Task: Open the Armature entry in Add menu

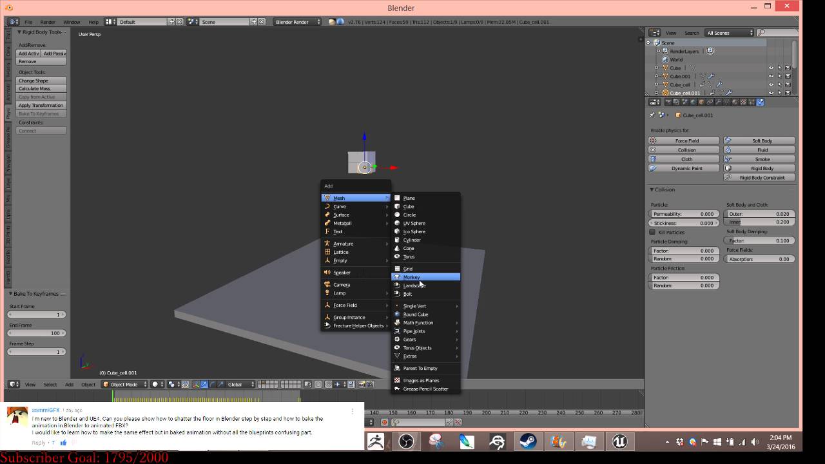Action: [x=356, y=244]
